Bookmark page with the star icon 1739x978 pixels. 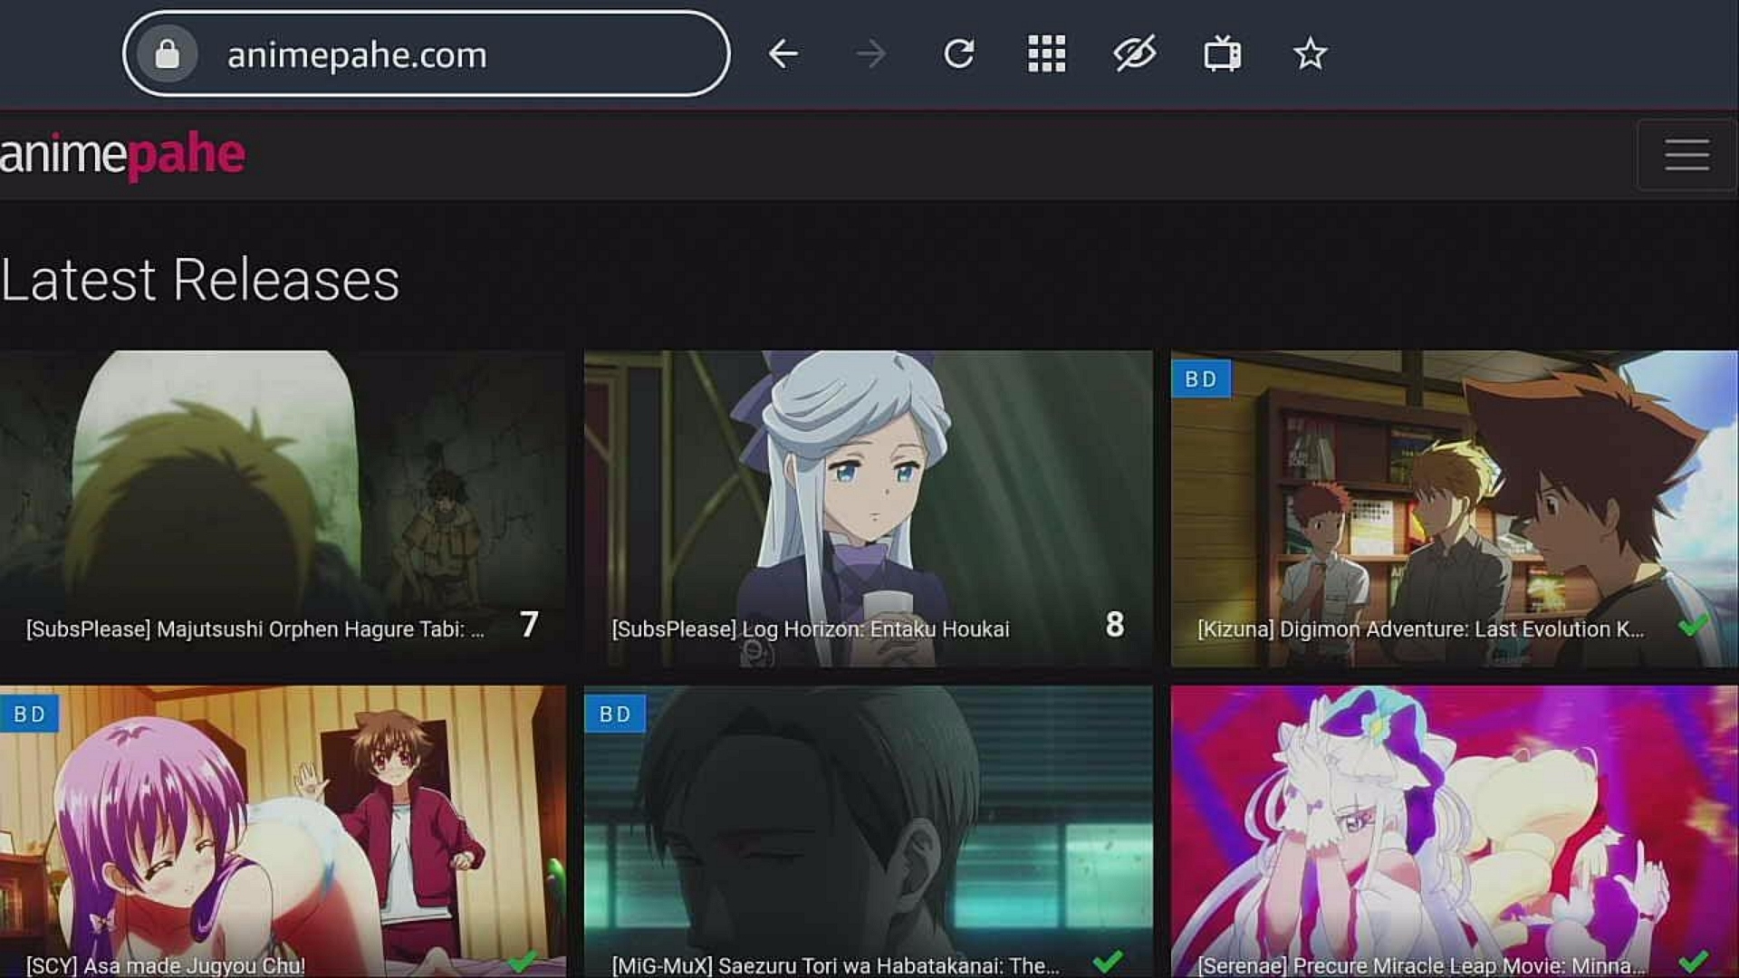pos(1310,54)
